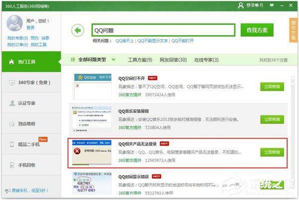Switch to 在线专家(3) tab
The image size is (299, 200).
pos(206,60)
